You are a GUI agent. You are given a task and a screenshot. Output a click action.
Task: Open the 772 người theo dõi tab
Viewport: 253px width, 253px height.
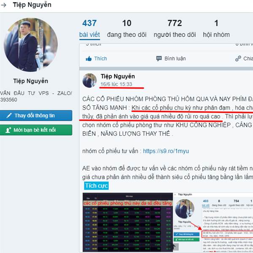[175, 29]
